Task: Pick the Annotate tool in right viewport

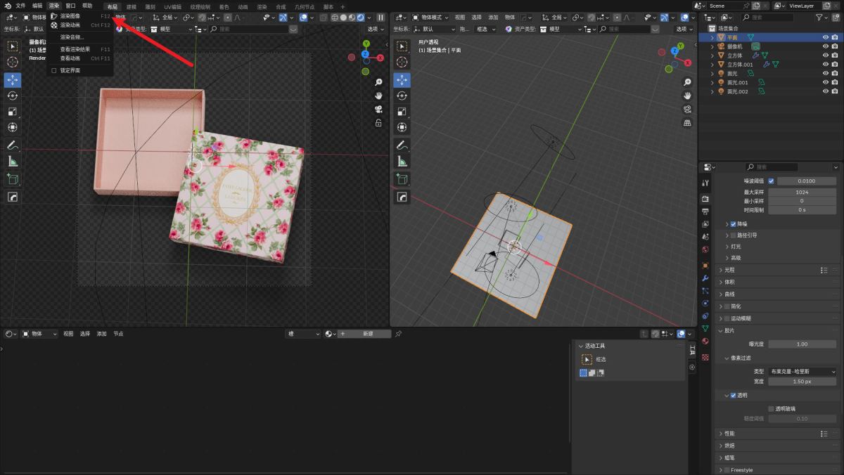Action: pyautogui.click(x=402, y=145)
